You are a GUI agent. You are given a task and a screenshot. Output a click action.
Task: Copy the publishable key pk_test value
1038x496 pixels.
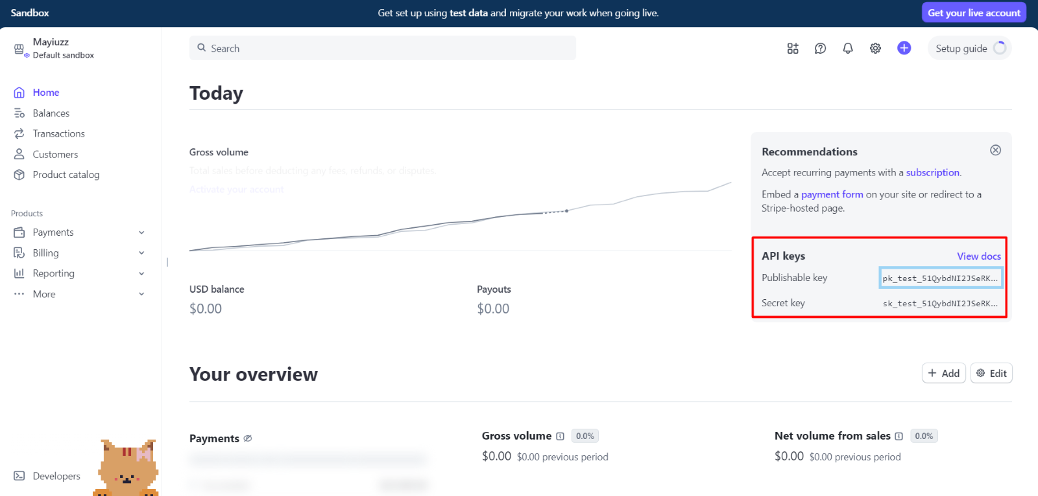click(x=941, y=278)
